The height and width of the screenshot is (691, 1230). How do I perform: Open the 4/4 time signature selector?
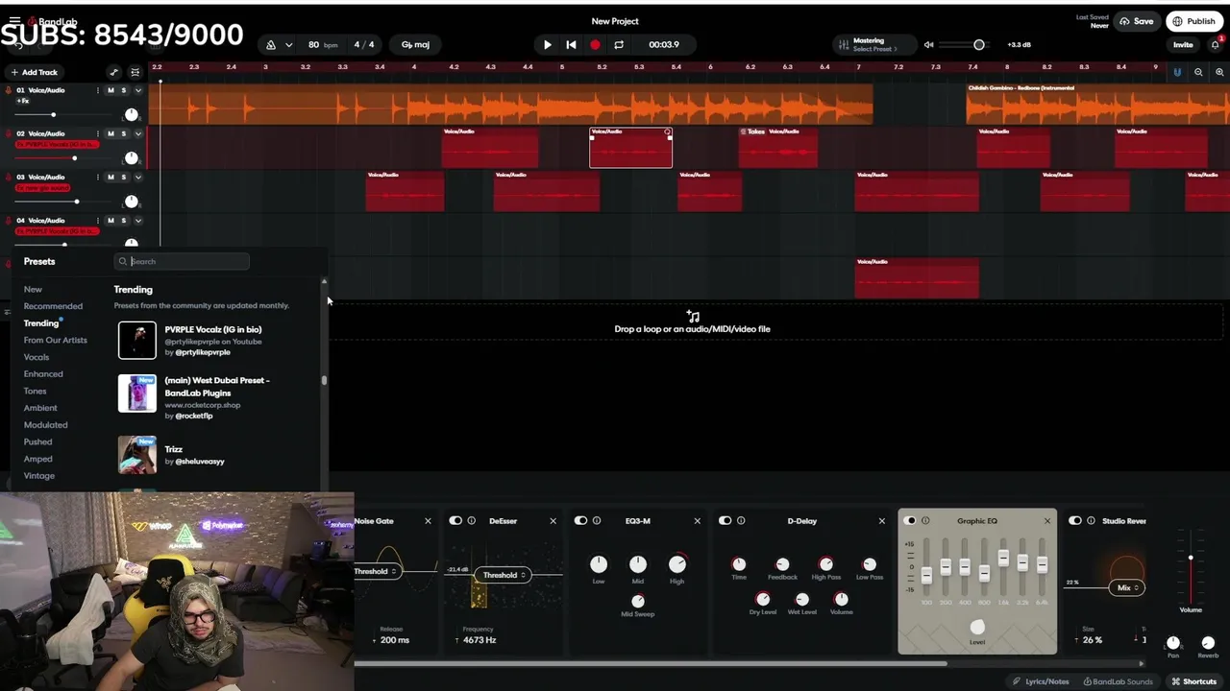364,45
